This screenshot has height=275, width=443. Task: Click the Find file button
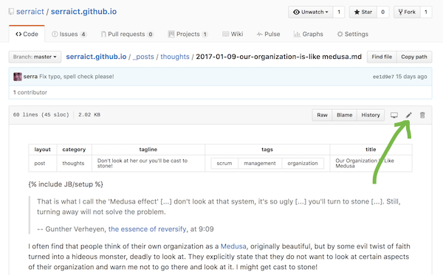382,57
